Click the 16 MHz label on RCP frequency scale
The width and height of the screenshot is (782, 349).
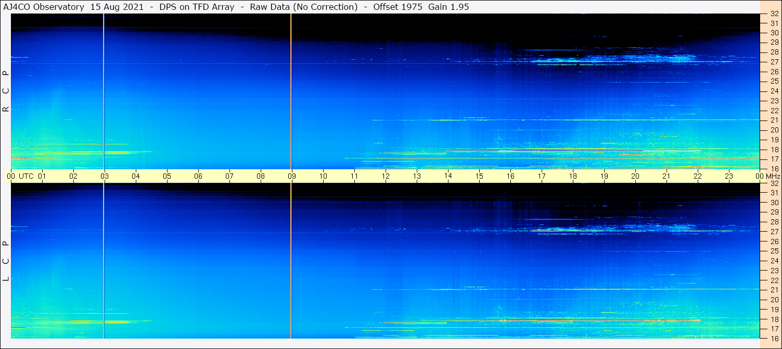[774, 169]
